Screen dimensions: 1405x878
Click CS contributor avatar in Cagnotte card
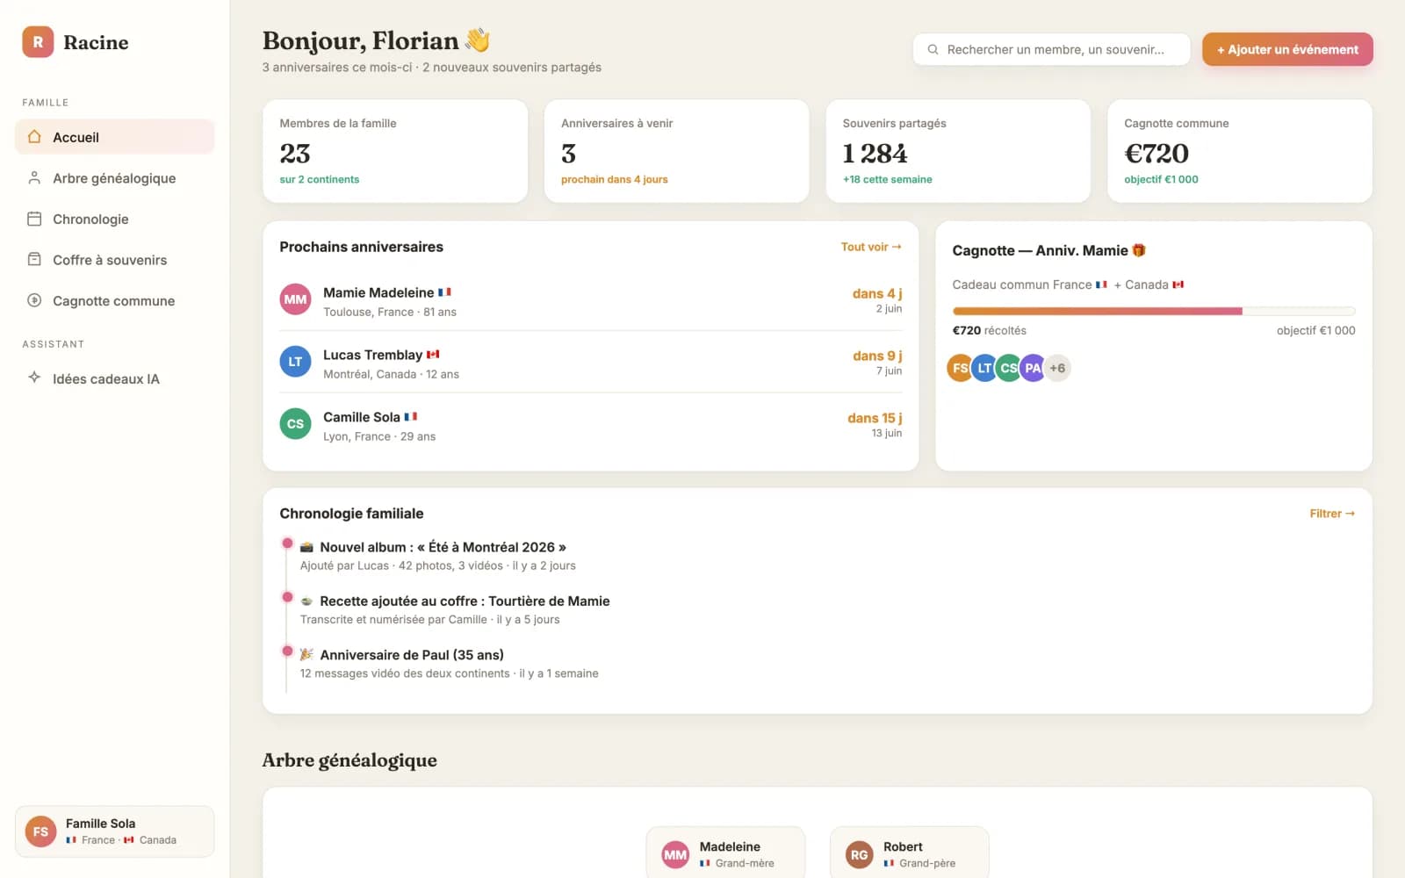[1009, 368]
